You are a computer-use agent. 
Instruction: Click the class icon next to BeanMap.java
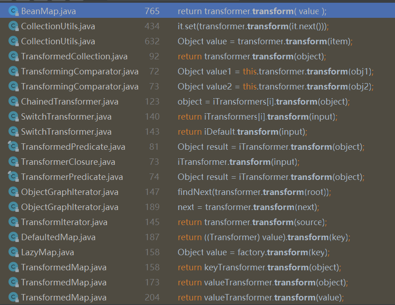(13, 11)
